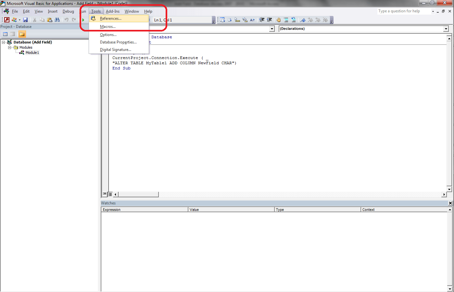Click the Complete Word icon

252,20
